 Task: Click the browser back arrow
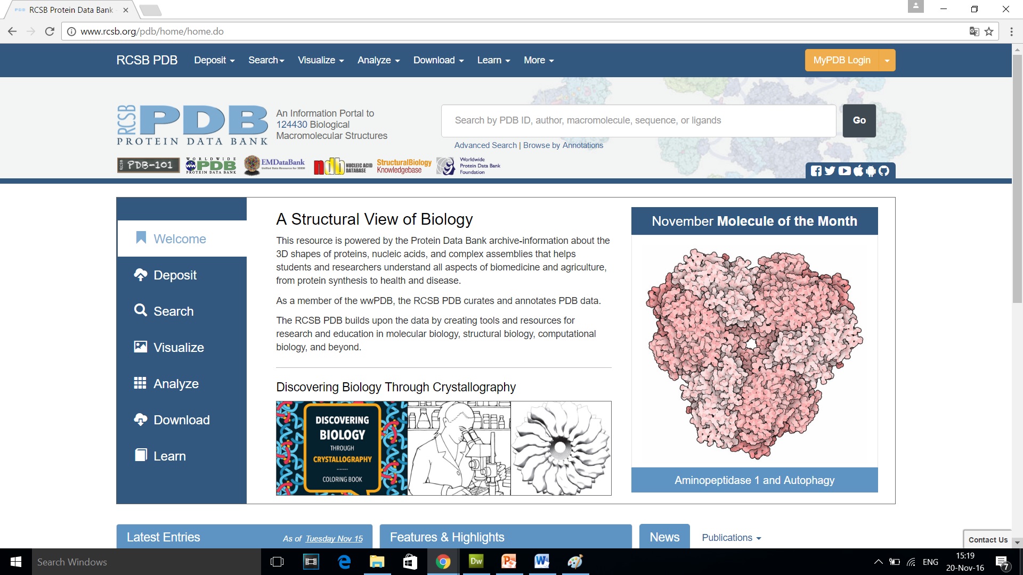pyautogui.click(x=12, y=31)
